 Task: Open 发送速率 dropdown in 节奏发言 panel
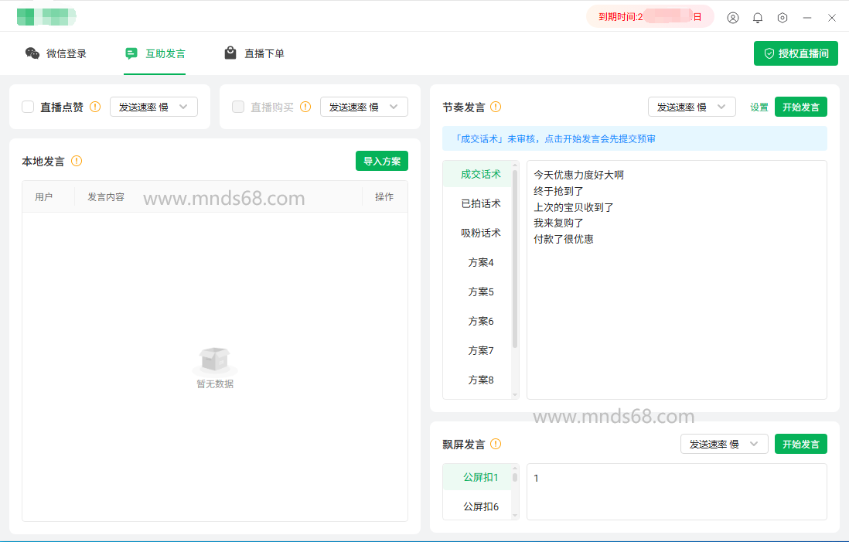[x=692, y=107]
